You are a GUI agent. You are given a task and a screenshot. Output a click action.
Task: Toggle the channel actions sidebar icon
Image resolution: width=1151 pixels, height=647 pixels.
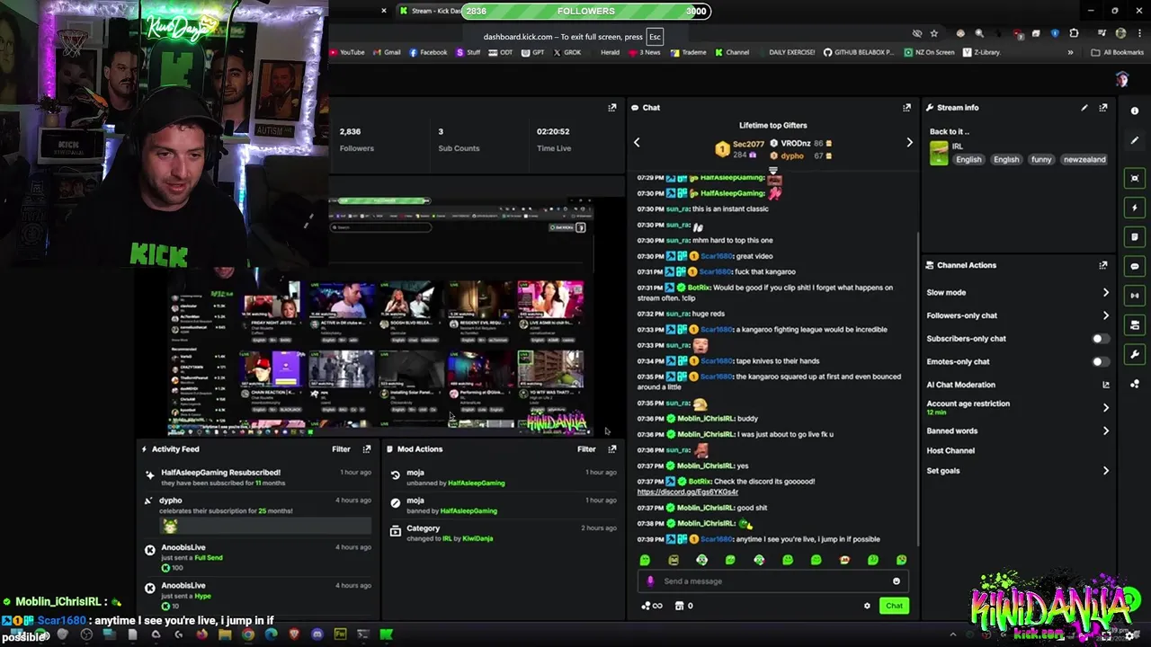[1135, 325]
